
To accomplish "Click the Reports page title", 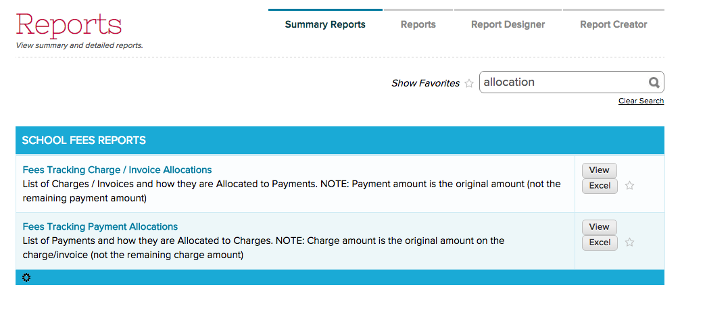I will (x=68, y=25).
